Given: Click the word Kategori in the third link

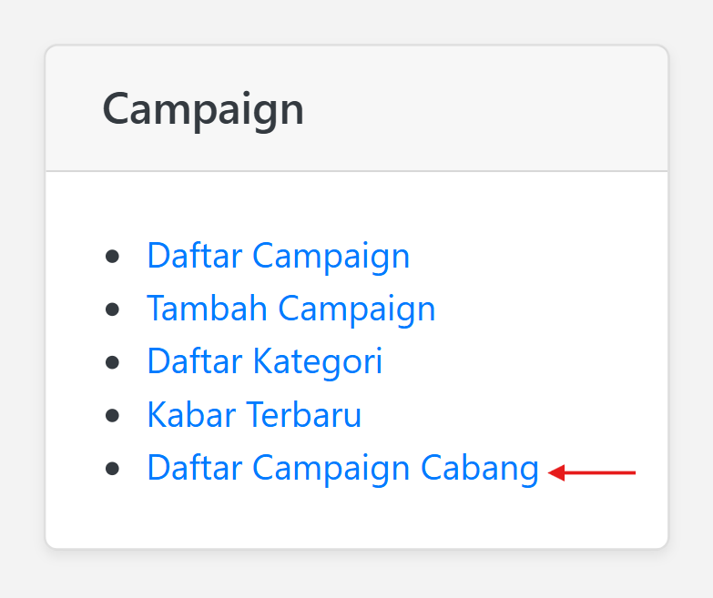Looking at the screenshot, I should (x=317, y=361).
